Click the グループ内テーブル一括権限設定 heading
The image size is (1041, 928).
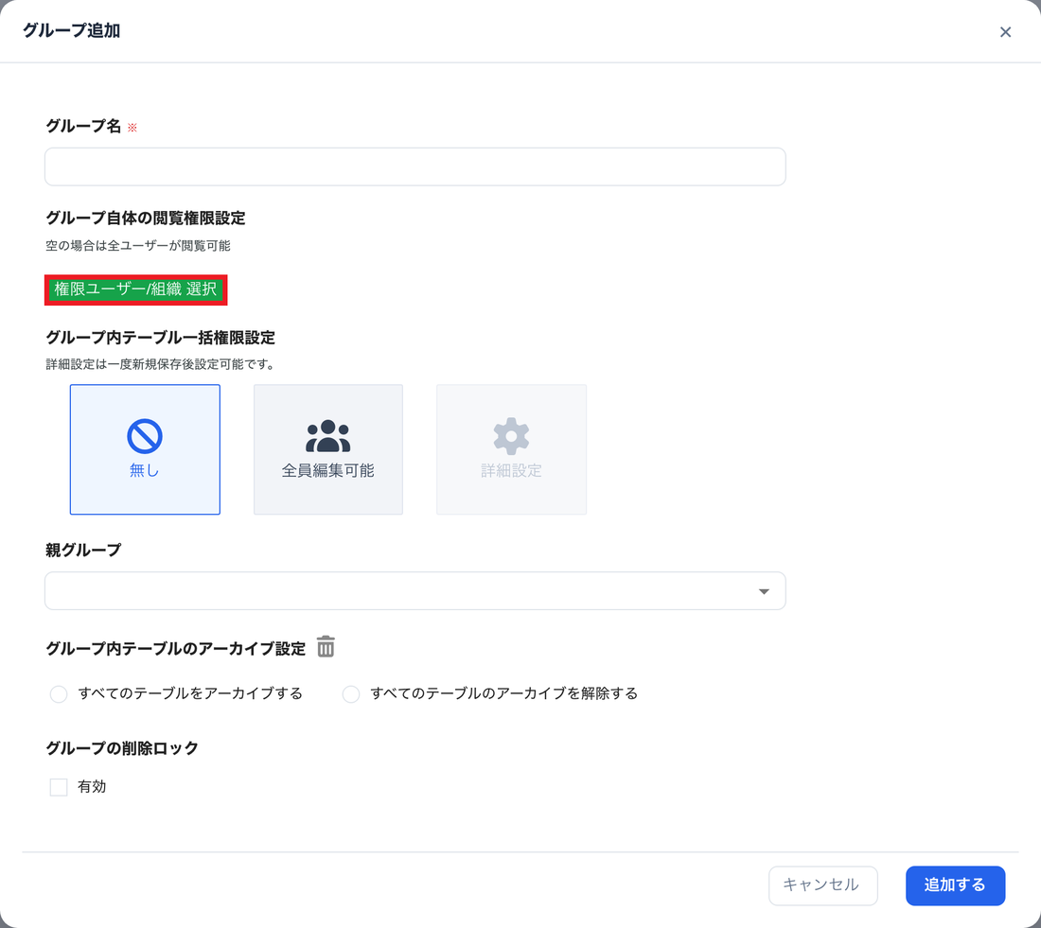tap(160, 337)
